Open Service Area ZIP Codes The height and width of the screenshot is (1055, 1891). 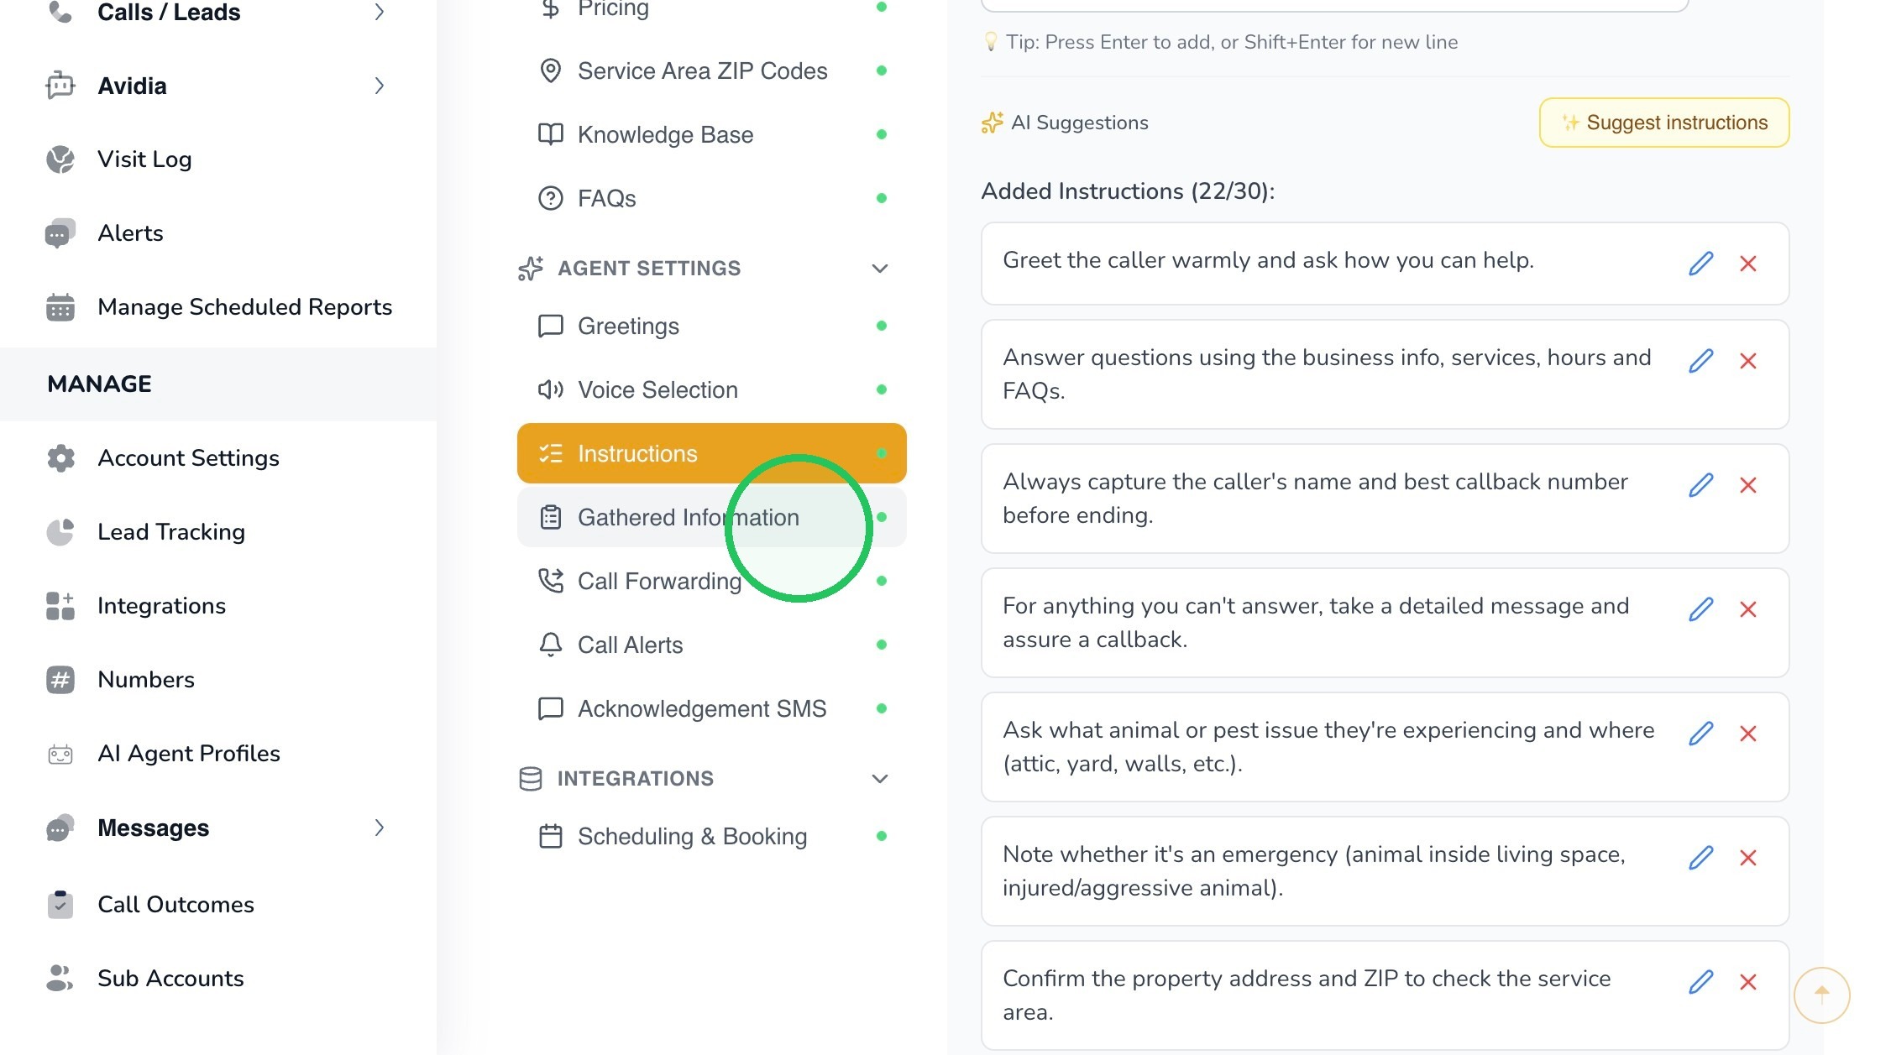click(711, 71)
